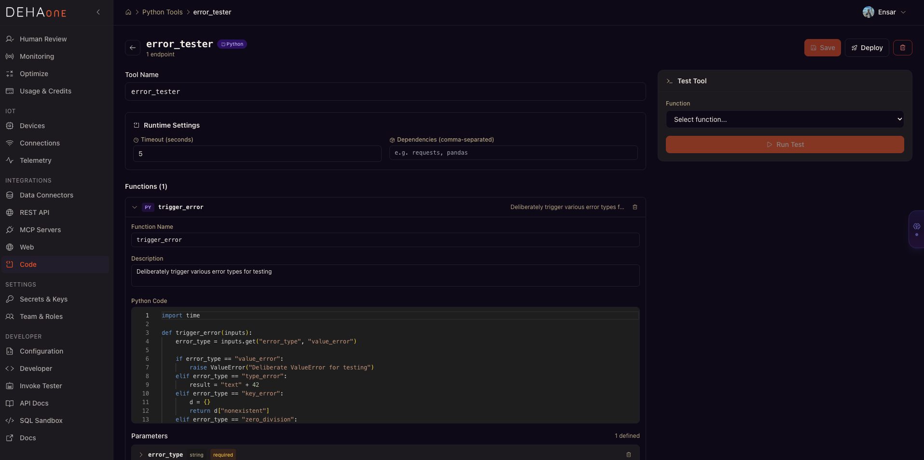Click the back arrow beside error_tester title
The width and height of the screenshot is (924, 460).
[x=133, y=48]
